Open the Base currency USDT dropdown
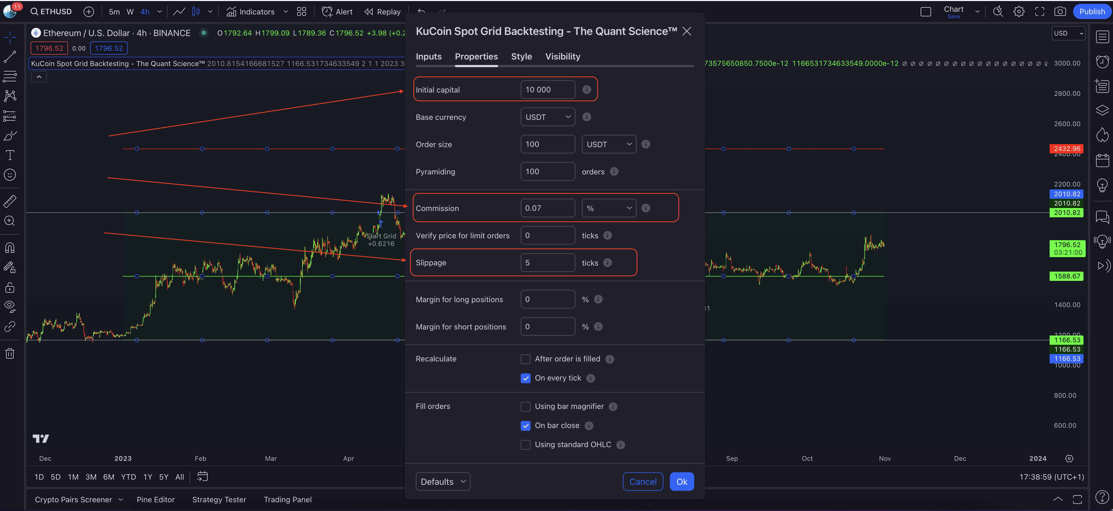The image size is (1113, 511). (547, 117)
